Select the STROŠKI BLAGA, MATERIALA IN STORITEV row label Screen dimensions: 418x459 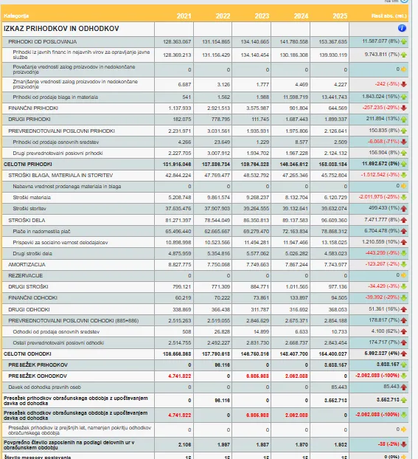pyautogui.click(x=60, y=176)
